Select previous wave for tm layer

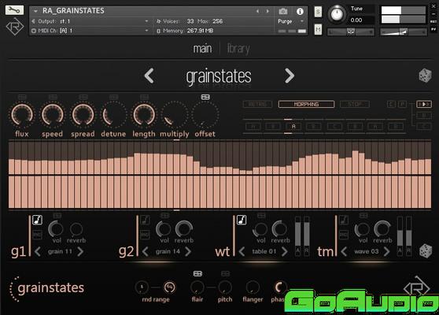tap(344, 252)
